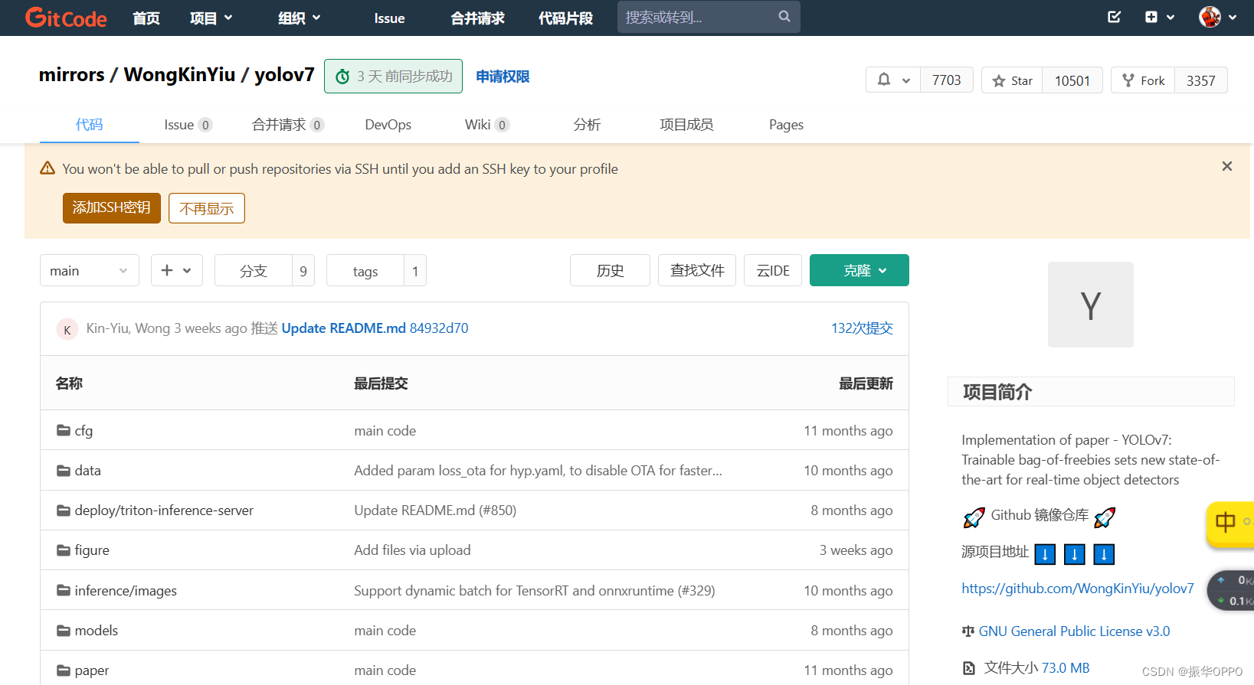The image size is (1254, 685).
Task: Click the file size document icon
Action: 969,668
